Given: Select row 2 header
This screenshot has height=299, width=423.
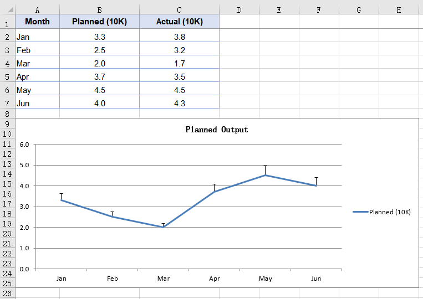Looking at the screenshot, I should tap(7, 35).
